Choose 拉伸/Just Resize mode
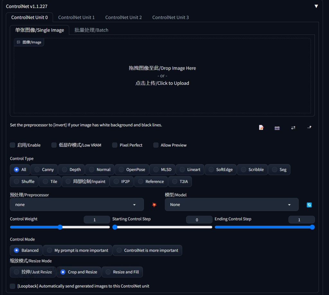The height and width of the screenshot is (295, 329). click(x=33, y=272)
